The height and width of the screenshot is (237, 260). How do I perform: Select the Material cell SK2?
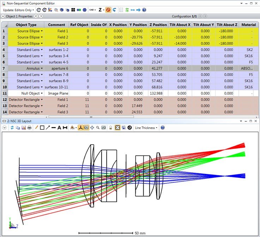pyautogui.click(x=249, y=50)
